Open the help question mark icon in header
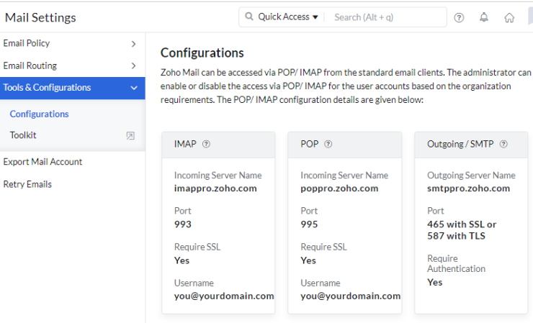Image resolution: width=533 pixels, height=323 pixels. 459,17
